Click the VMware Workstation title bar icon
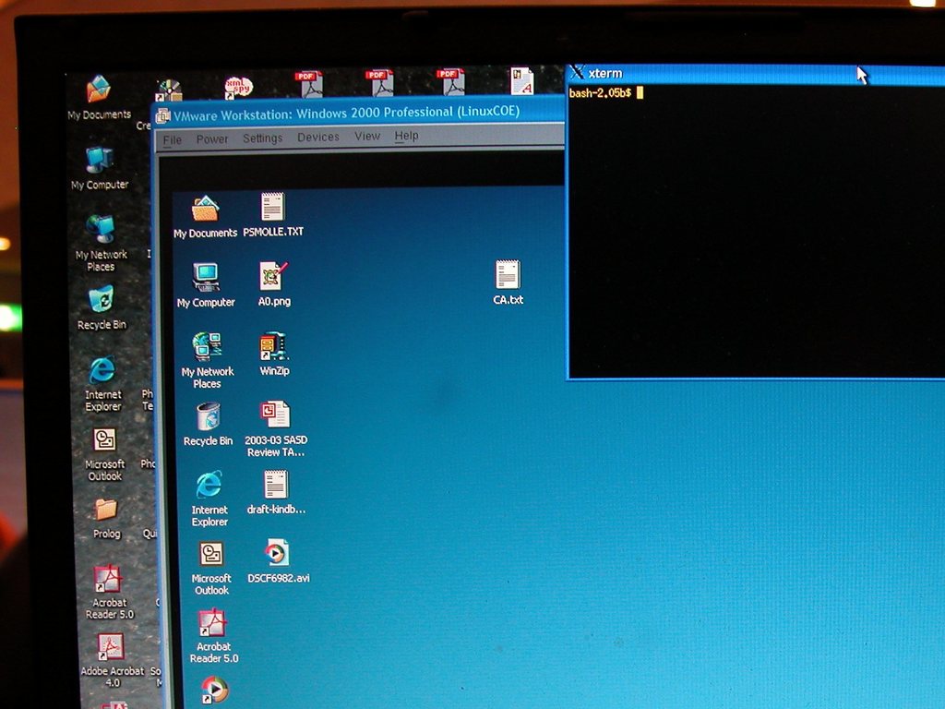The image size is (945, 709). 162,115
